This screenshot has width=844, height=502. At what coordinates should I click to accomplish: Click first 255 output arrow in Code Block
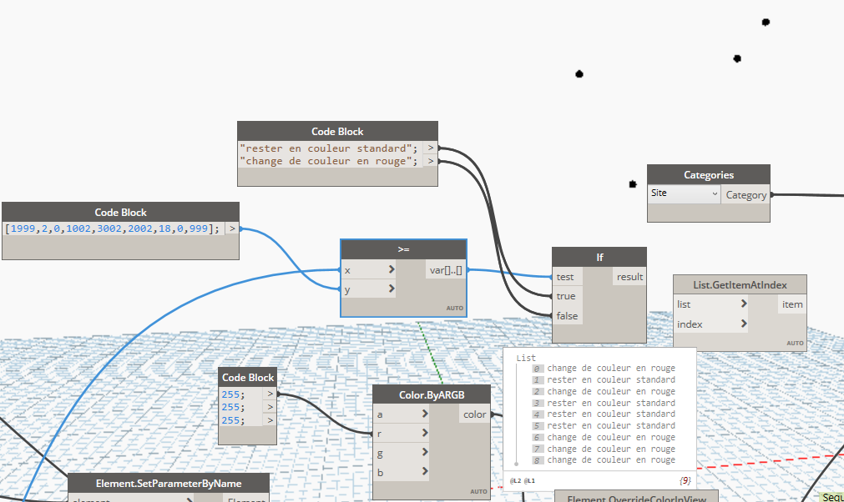(270, 394)
